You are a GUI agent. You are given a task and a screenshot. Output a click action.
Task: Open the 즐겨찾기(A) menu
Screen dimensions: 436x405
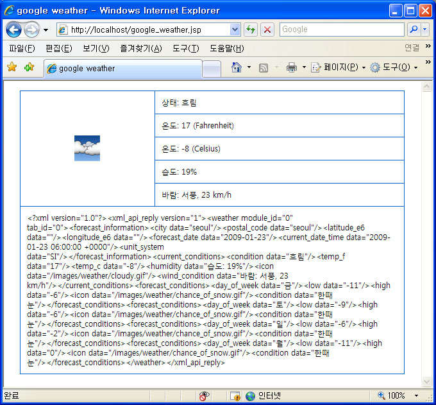coord(141,48)
